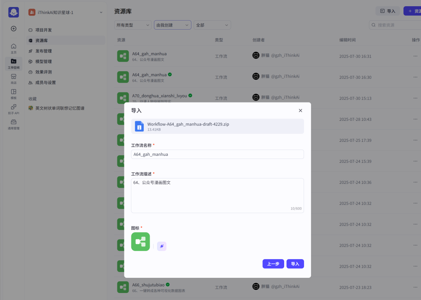Click the green workflow icon in dialog
Image resolution: width=421 pixels, height=300 pixels.
click(x=140, y=242)
